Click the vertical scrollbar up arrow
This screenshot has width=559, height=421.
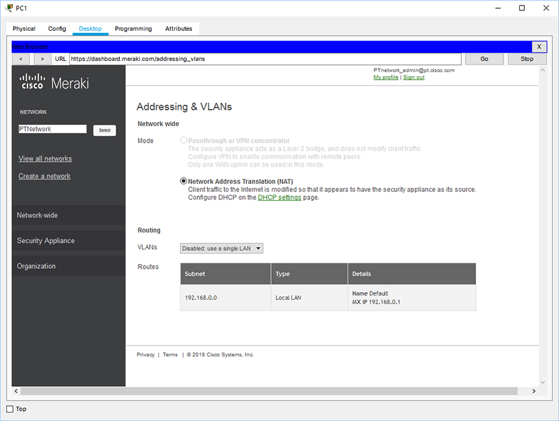(x=543, y=70)
